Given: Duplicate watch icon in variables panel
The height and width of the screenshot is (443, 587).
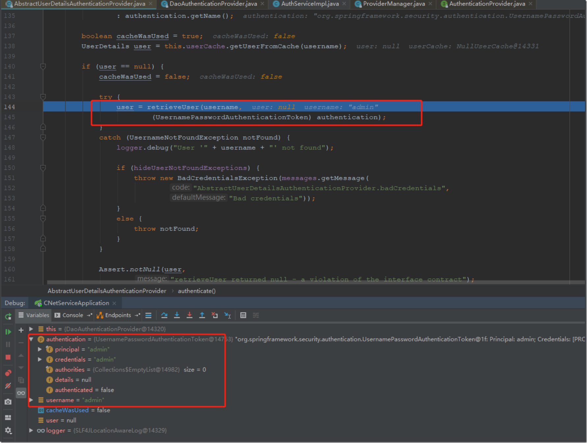Looking at the screenshot, I should [21, 380].
